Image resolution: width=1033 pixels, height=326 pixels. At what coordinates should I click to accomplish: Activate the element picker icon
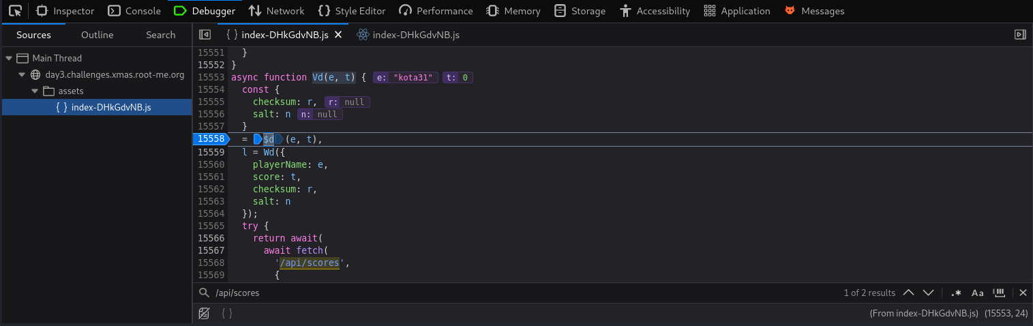click(x=14, y=11)
